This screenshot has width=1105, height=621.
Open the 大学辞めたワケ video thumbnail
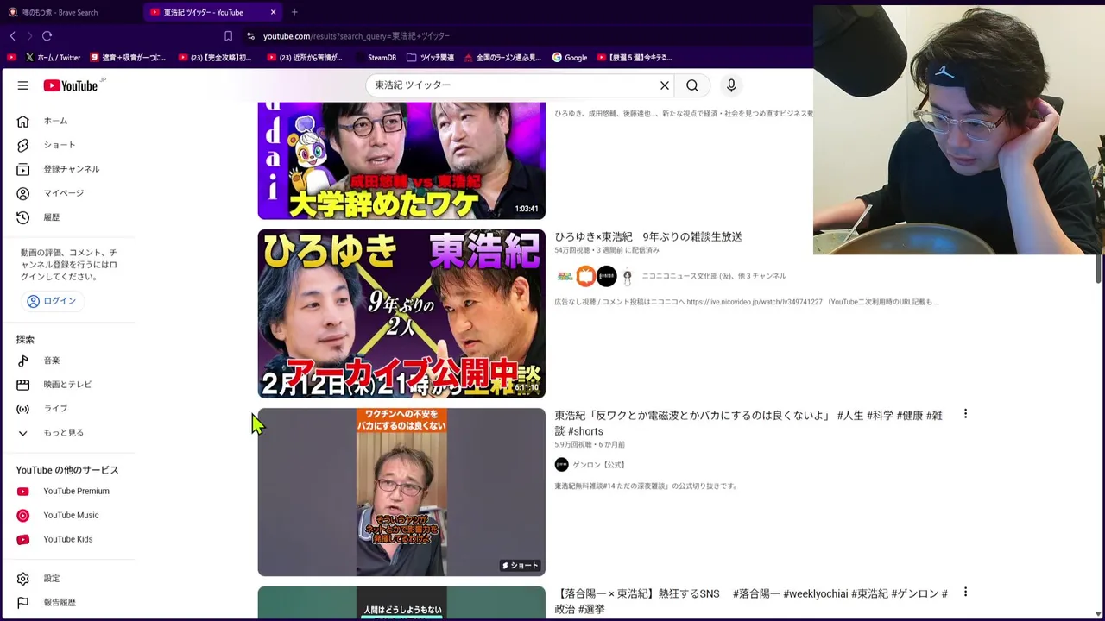coord(401,160)
